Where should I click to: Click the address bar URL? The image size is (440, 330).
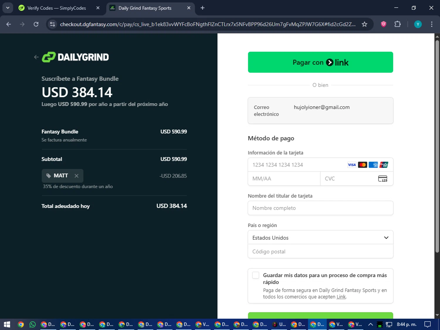[x=208, y=24]
